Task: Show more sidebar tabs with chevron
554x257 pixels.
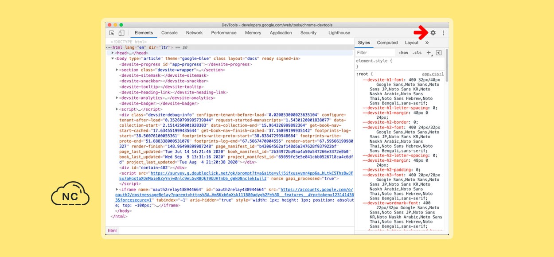Action: 427,43
